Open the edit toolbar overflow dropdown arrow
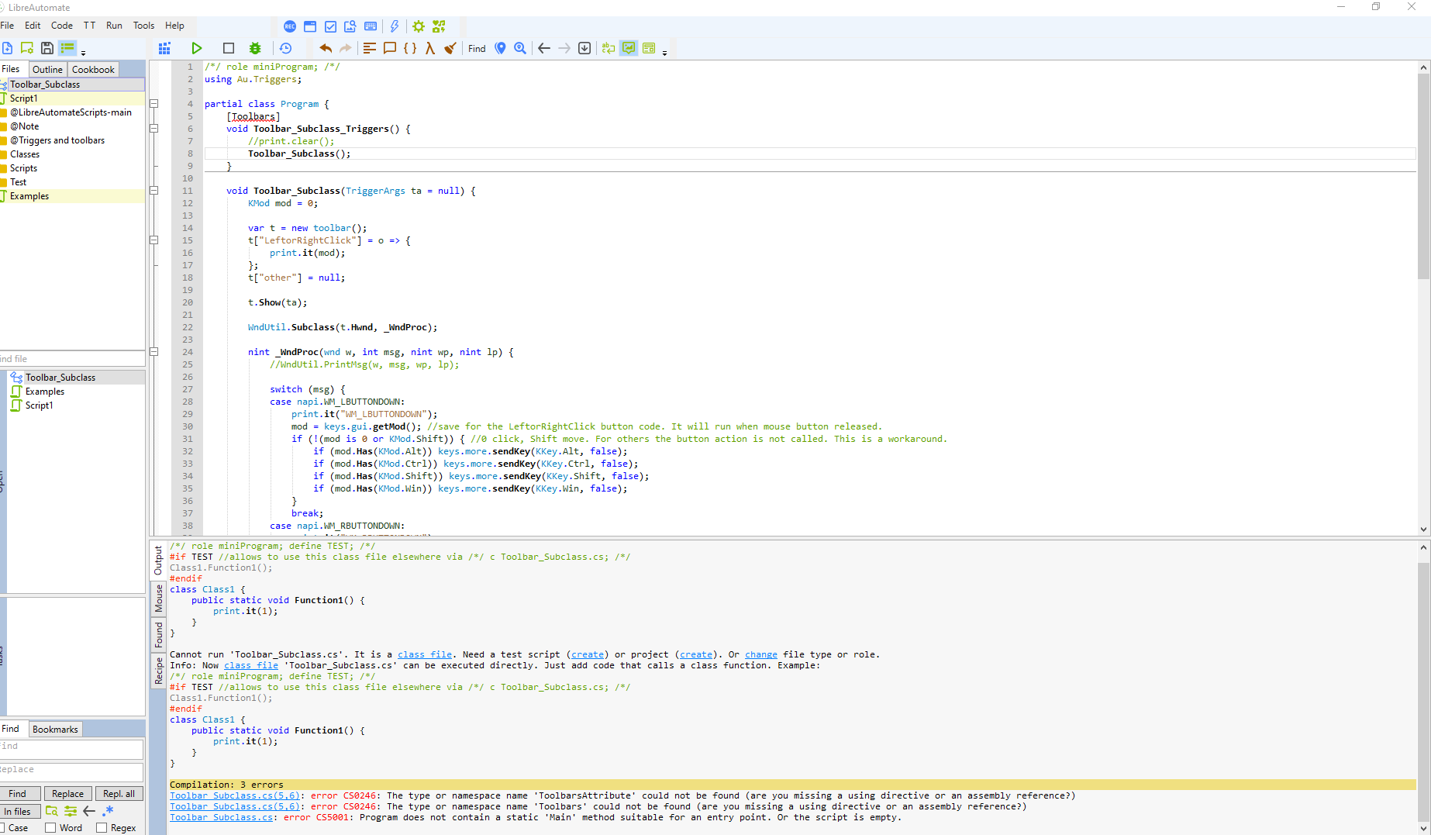The height and width of the screenshot is (835, 1431). point(664,53)
